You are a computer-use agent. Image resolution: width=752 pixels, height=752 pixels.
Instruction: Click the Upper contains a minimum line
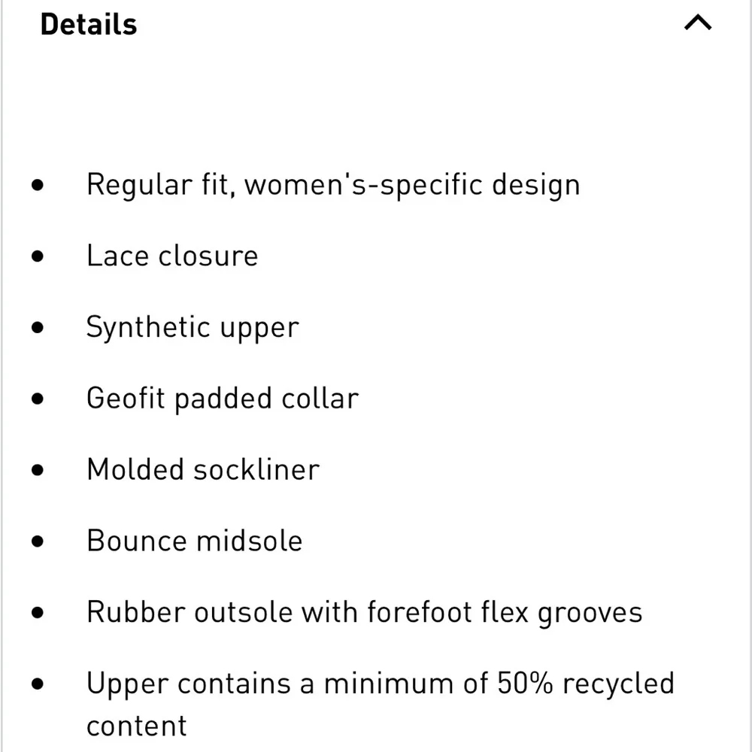(380, 684)
